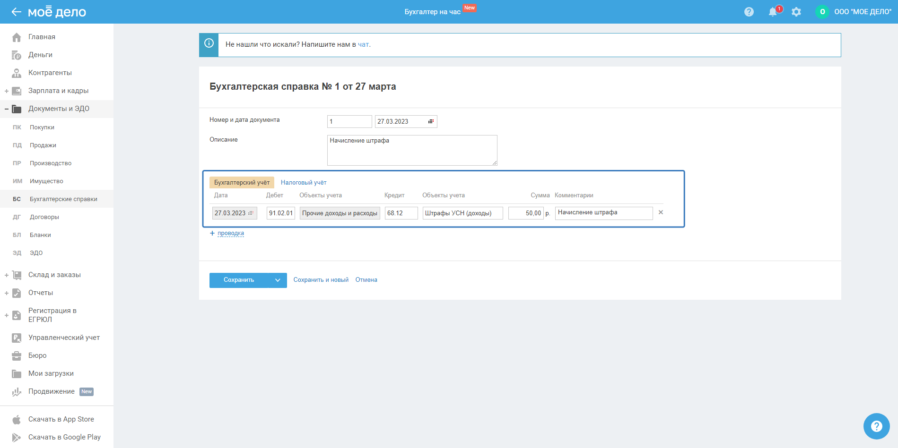Click the Деньги sidebar icon

pyautogui.click(x=17, y=55)
